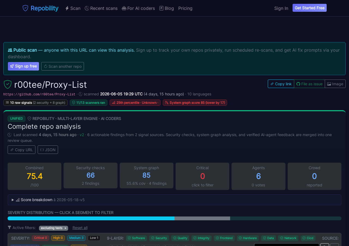Click Reset all filters
The image size is (349, 246).
80,228
